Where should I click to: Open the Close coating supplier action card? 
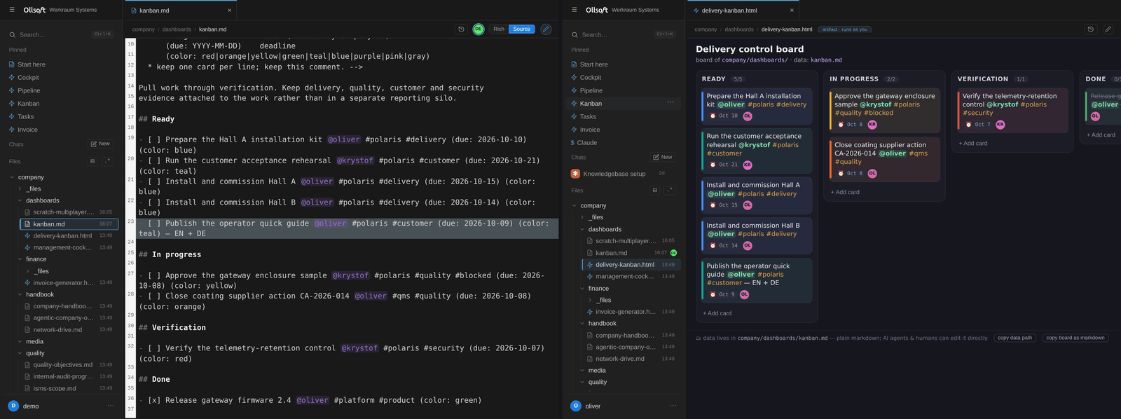(885, 159)
